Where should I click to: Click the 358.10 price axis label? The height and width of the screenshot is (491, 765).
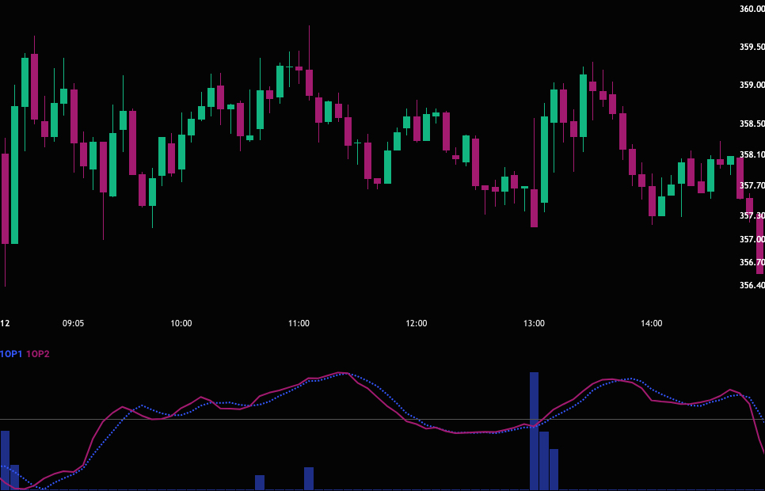(752, 155)
